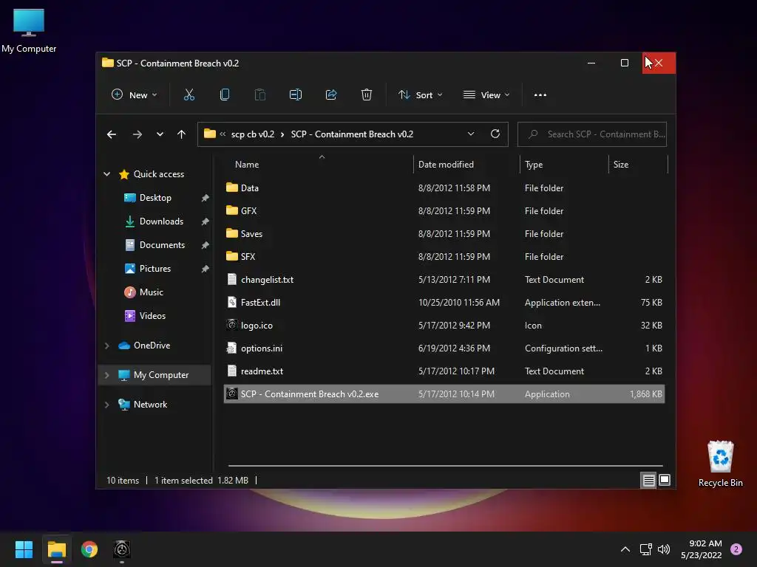Open the New item dropdown

pyautogui.click(x=135, y=95)
